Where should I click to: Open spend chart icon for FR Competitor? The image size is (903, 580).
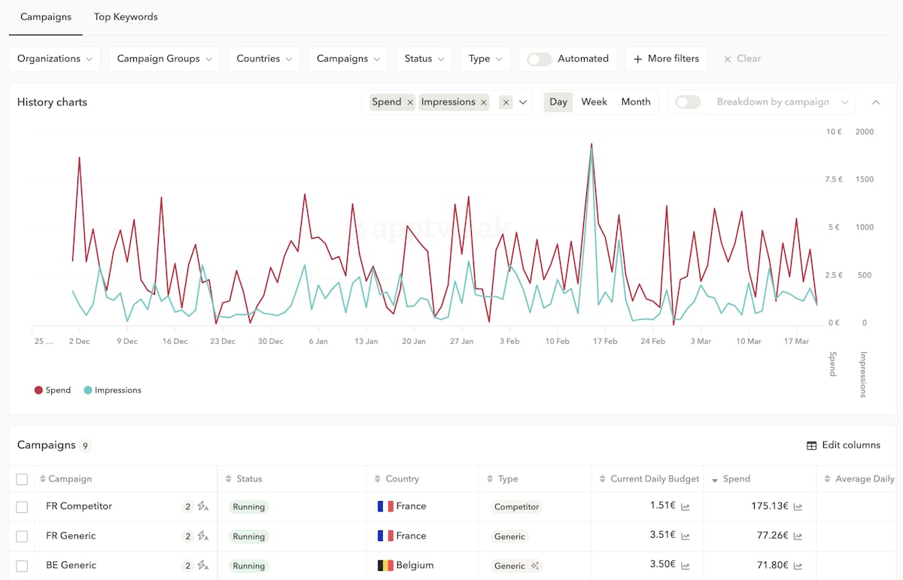coord(798,507)
